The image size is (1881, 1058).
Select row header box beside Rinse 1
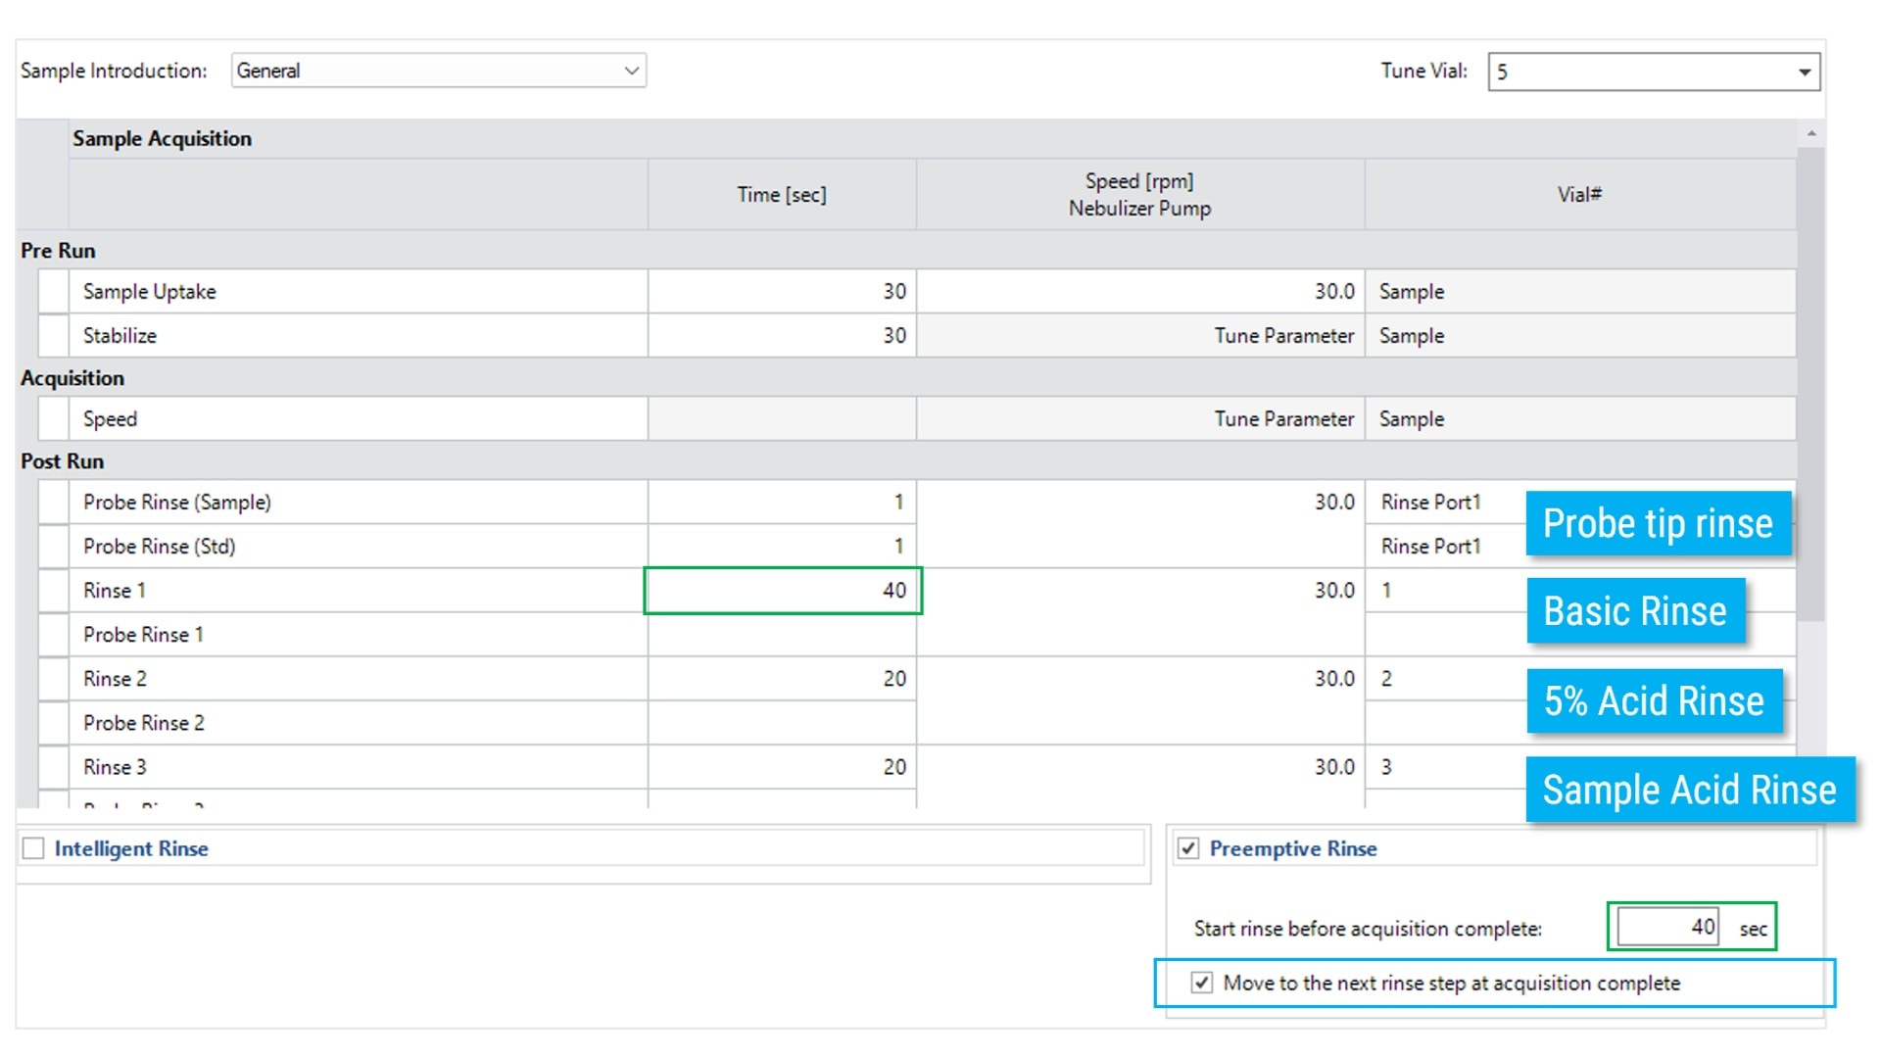tap(53, 591)
